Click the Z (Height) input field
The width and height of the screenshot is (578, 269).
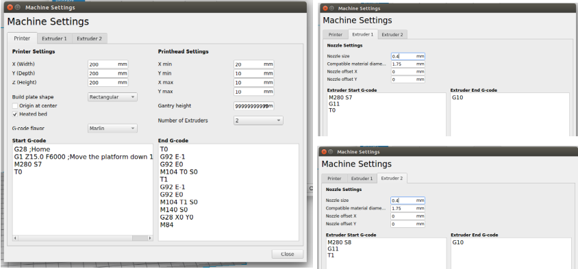[x=108, y=83]
